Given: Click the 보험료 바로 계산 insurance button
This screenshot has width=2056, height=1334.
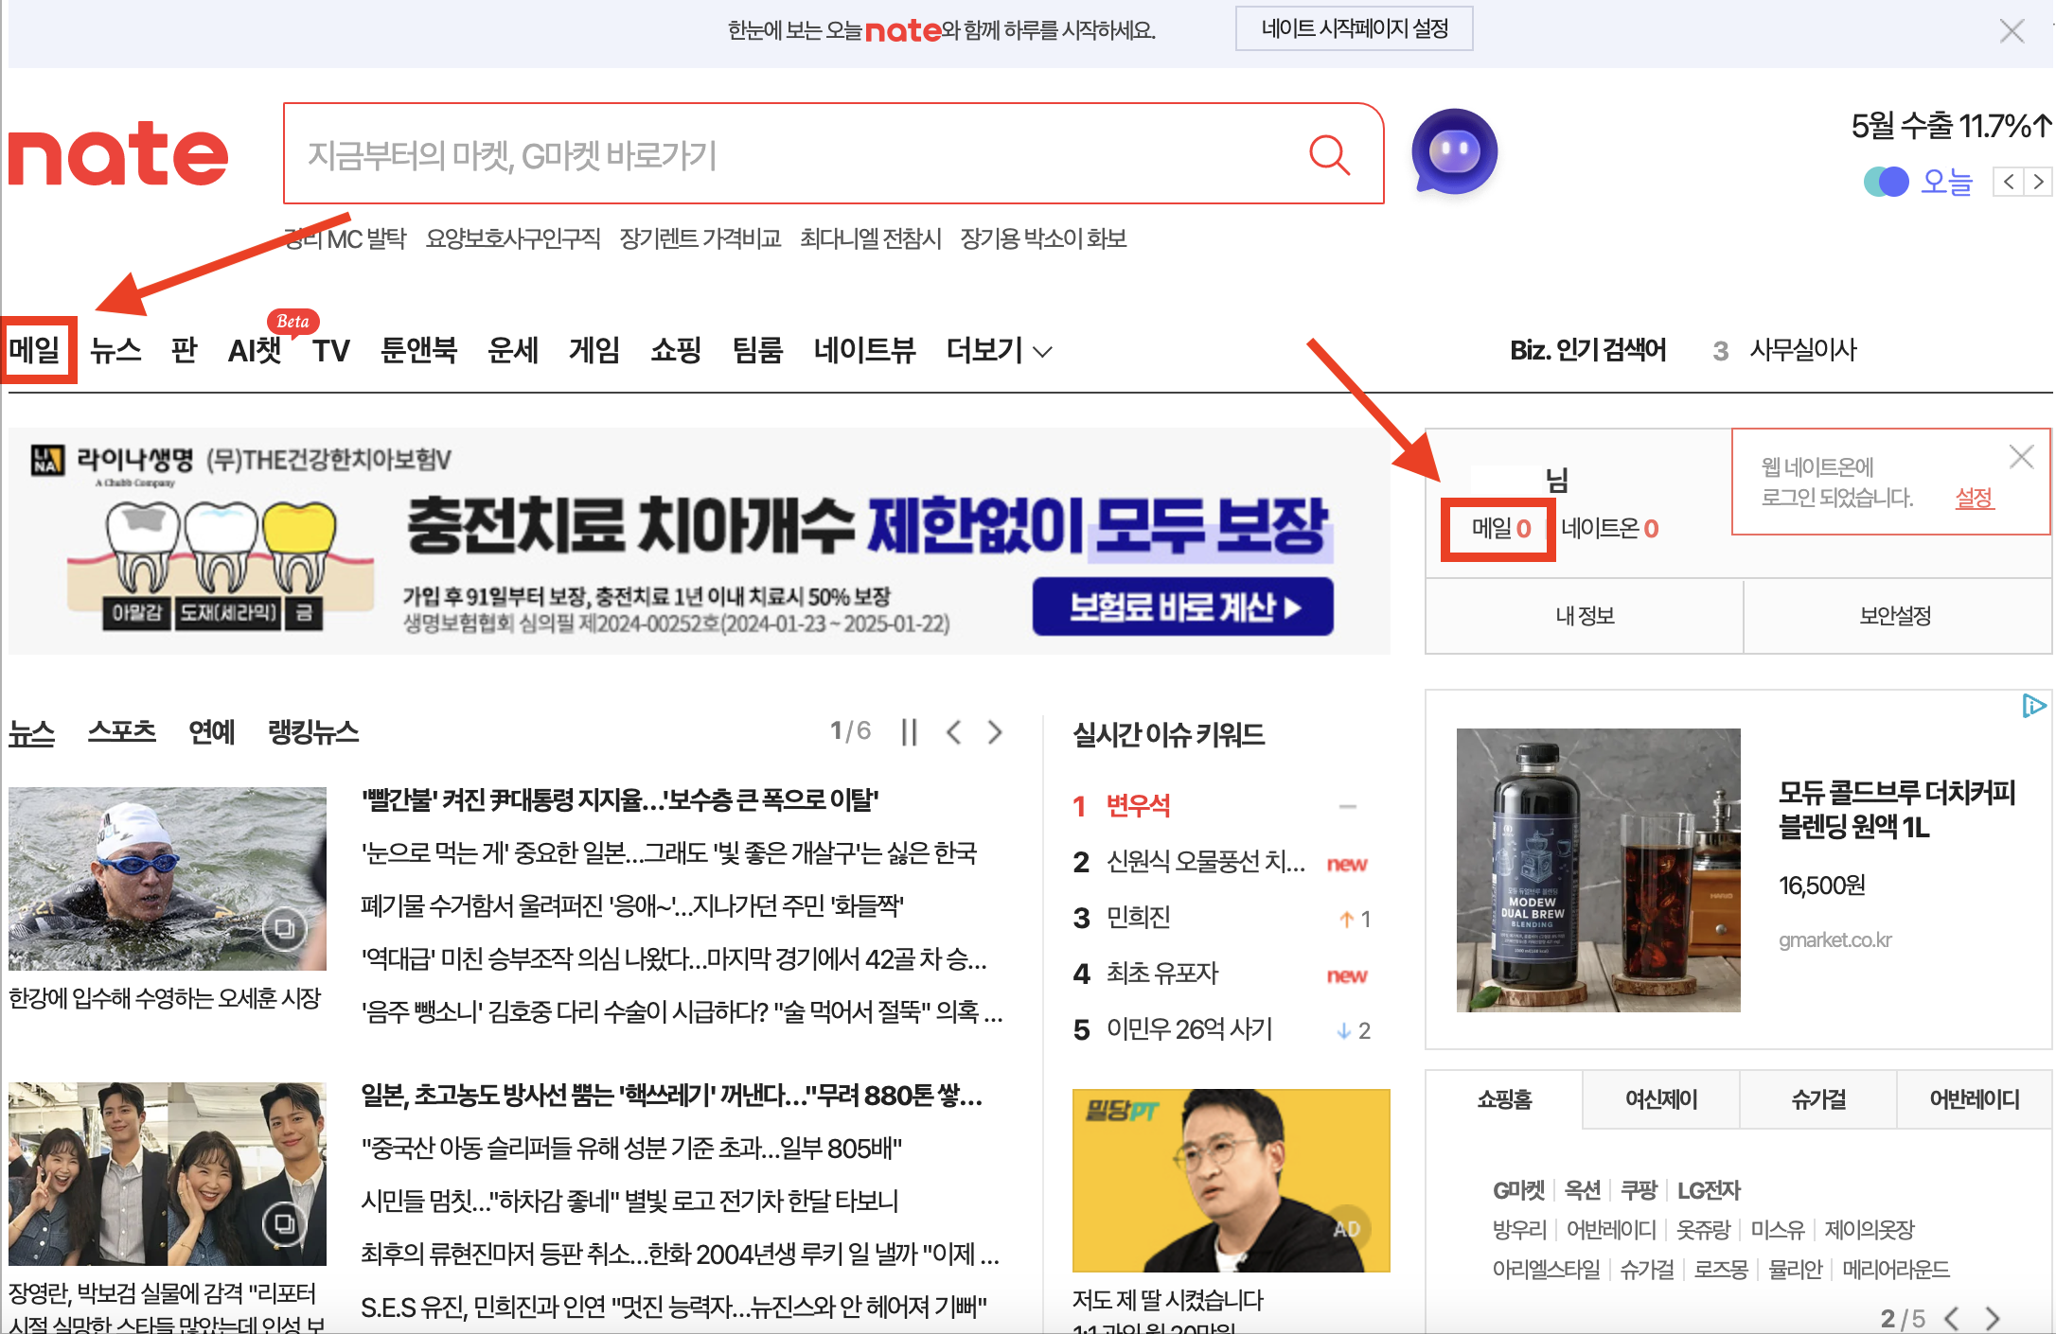Looking at the screenshot, I should click(1182, 606).
